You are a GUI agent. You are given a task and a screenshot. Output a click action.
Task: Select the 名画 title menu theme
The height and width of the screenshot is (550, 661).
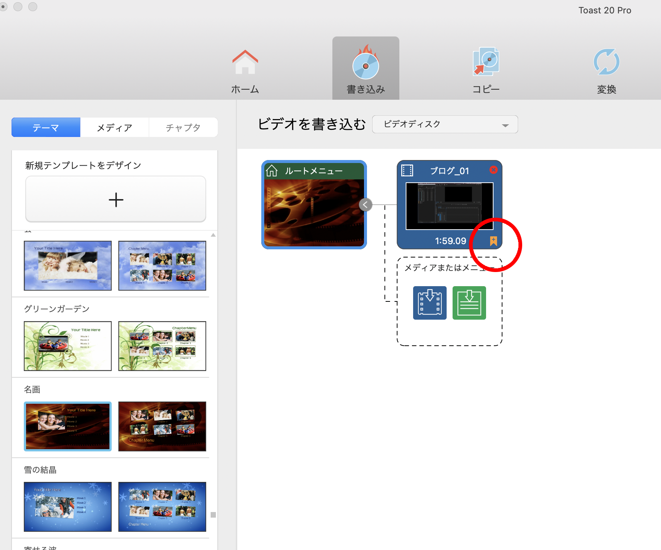pyautogui.click(x=67, y=426)
